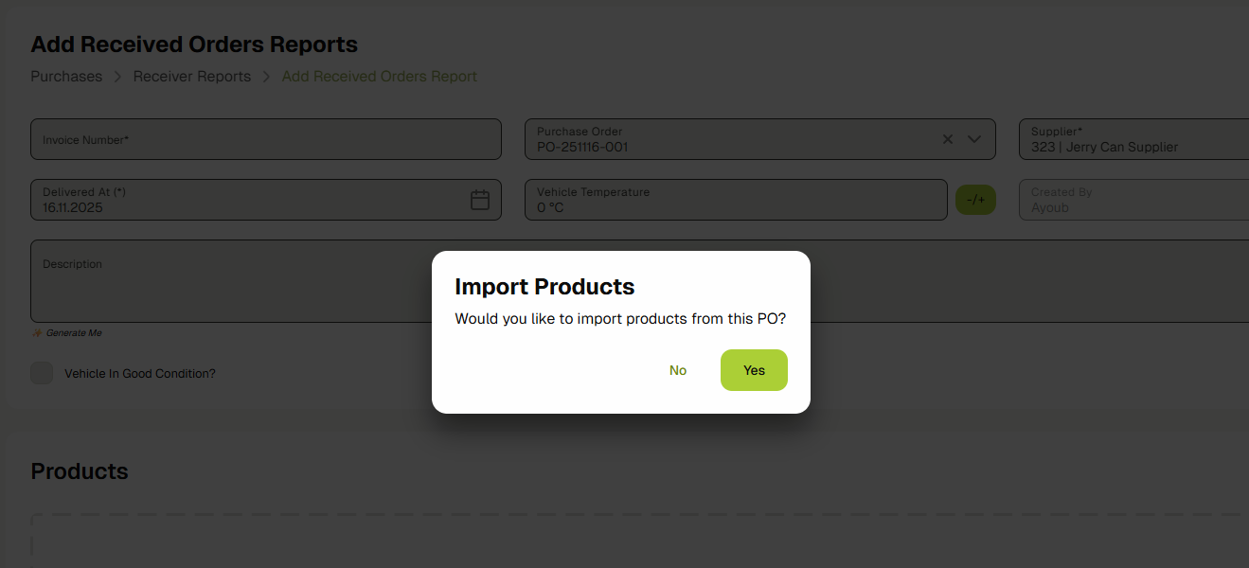Click the Generate Me link text
Viewport: 1249px width, 568px height.
74,333
